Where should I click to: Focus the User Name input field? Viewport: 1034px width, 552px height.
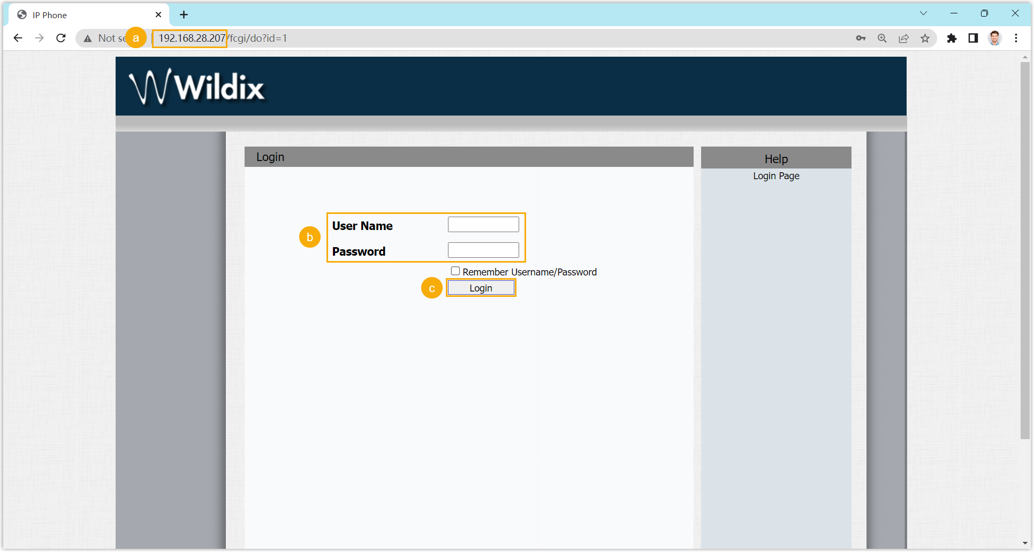pyautogui.click(x=483, y=225)
